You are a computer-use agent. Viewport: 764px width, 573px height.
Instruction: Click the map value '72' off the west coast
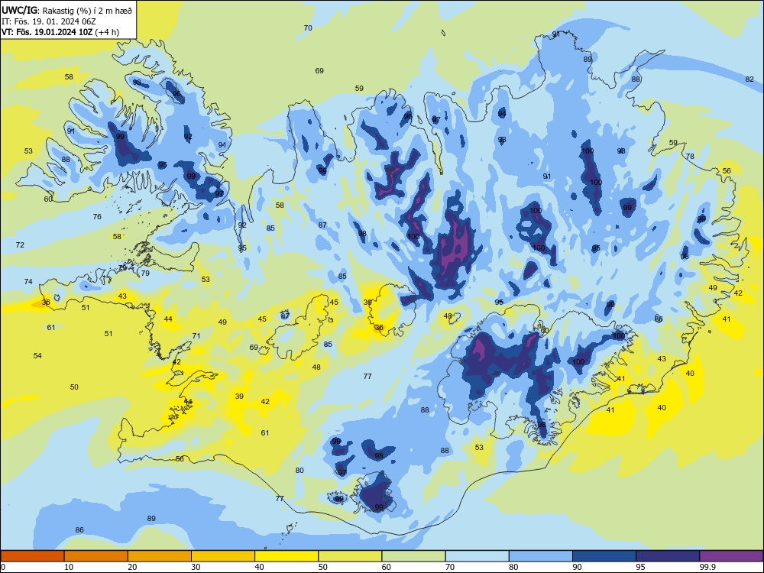20,244
